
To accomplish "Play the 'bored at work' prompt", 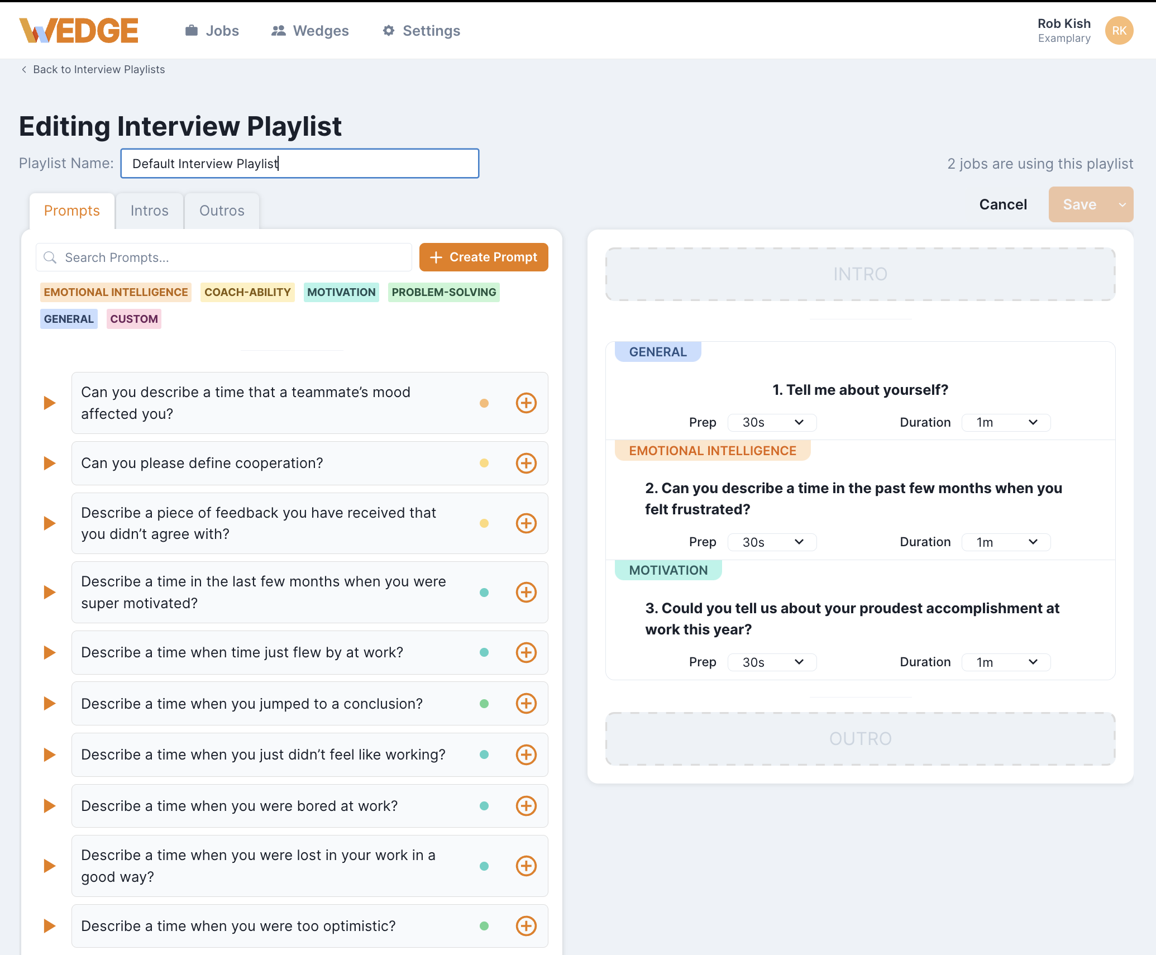I will pos(50,806).
